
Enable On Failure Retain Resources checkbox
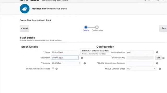53,68
